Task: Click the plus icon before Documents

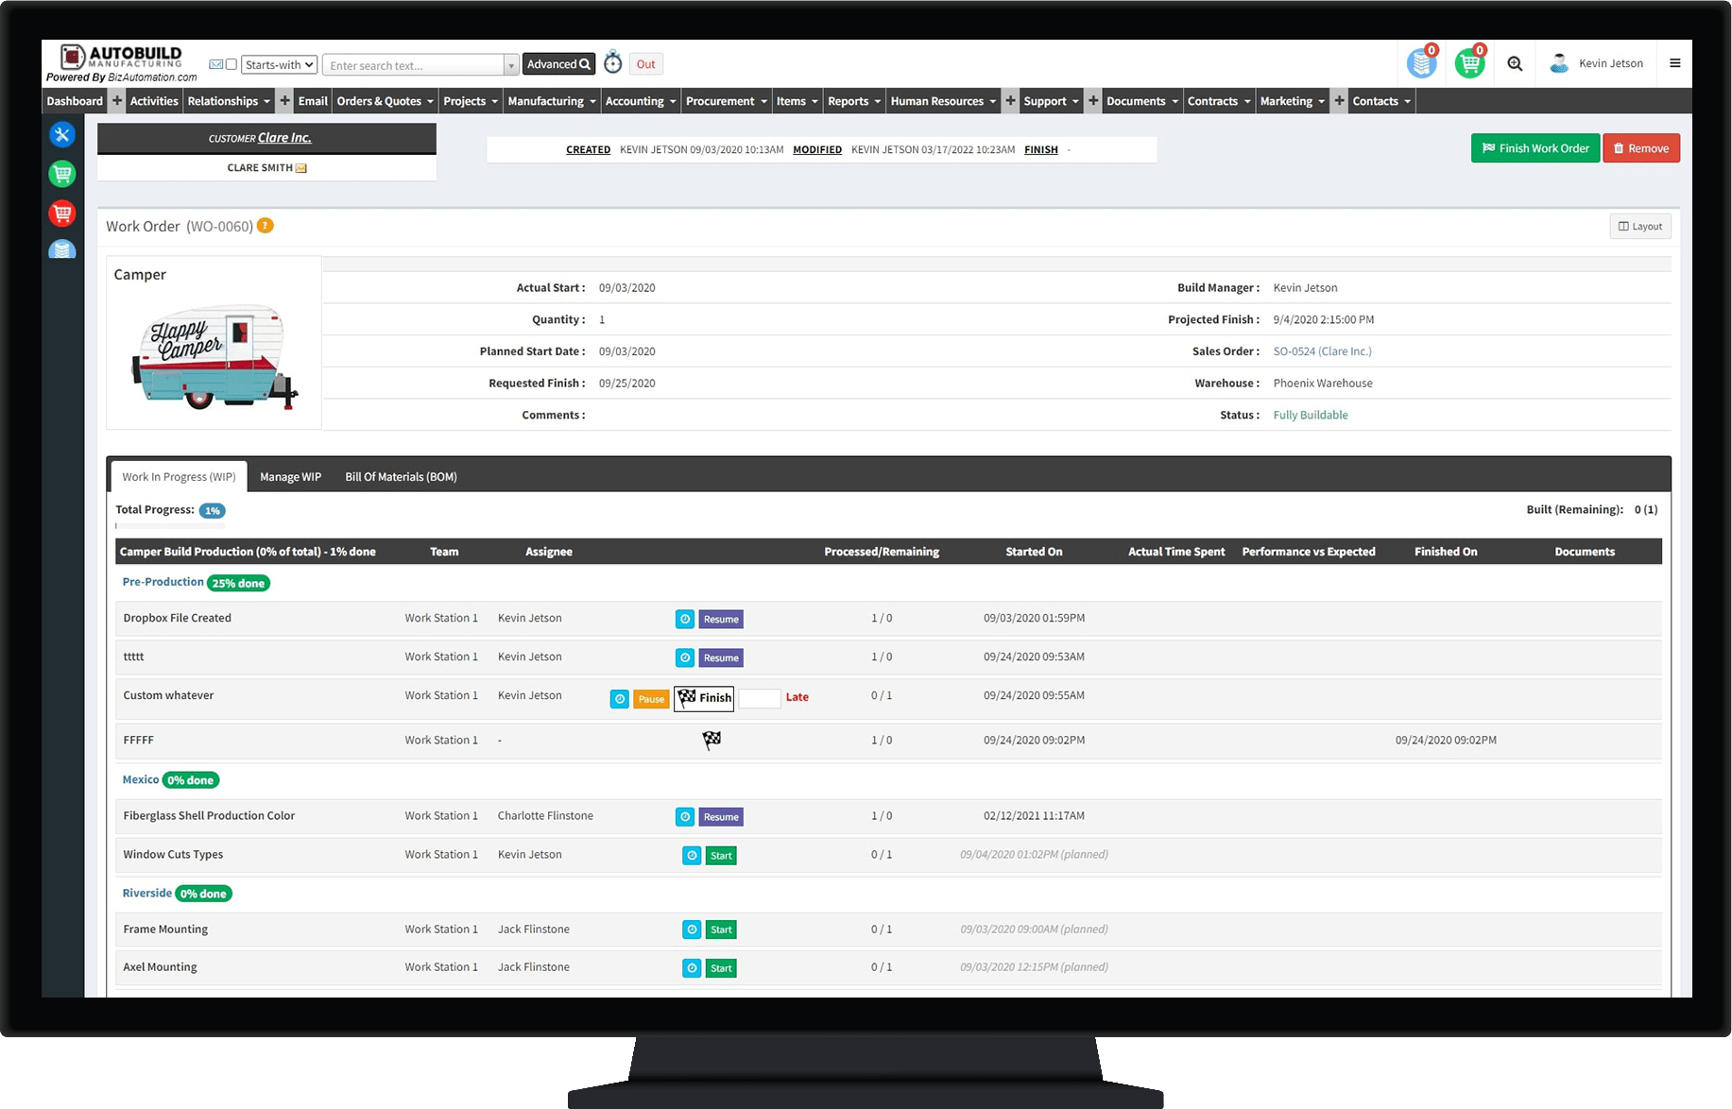Action: (x=1093, y=101)
